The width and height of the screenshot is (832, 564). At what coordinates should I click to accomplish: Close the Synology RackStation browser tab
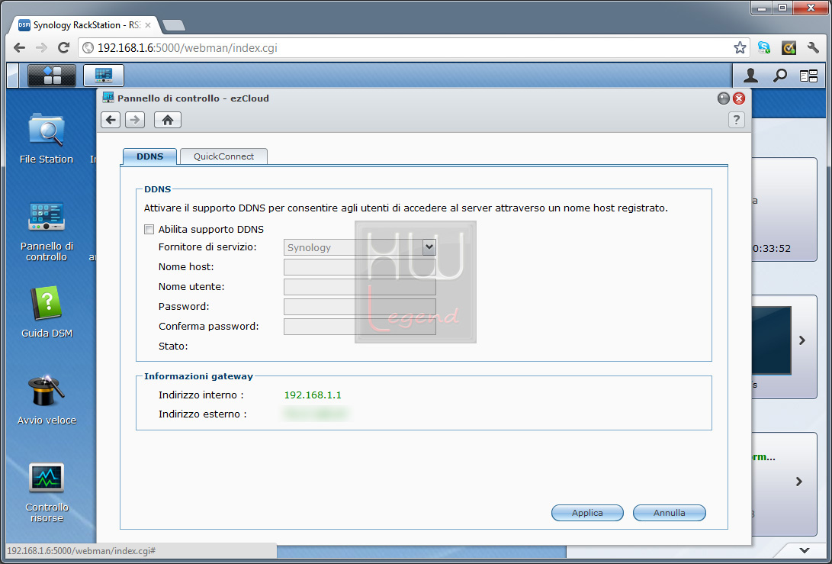coord(147,25)
